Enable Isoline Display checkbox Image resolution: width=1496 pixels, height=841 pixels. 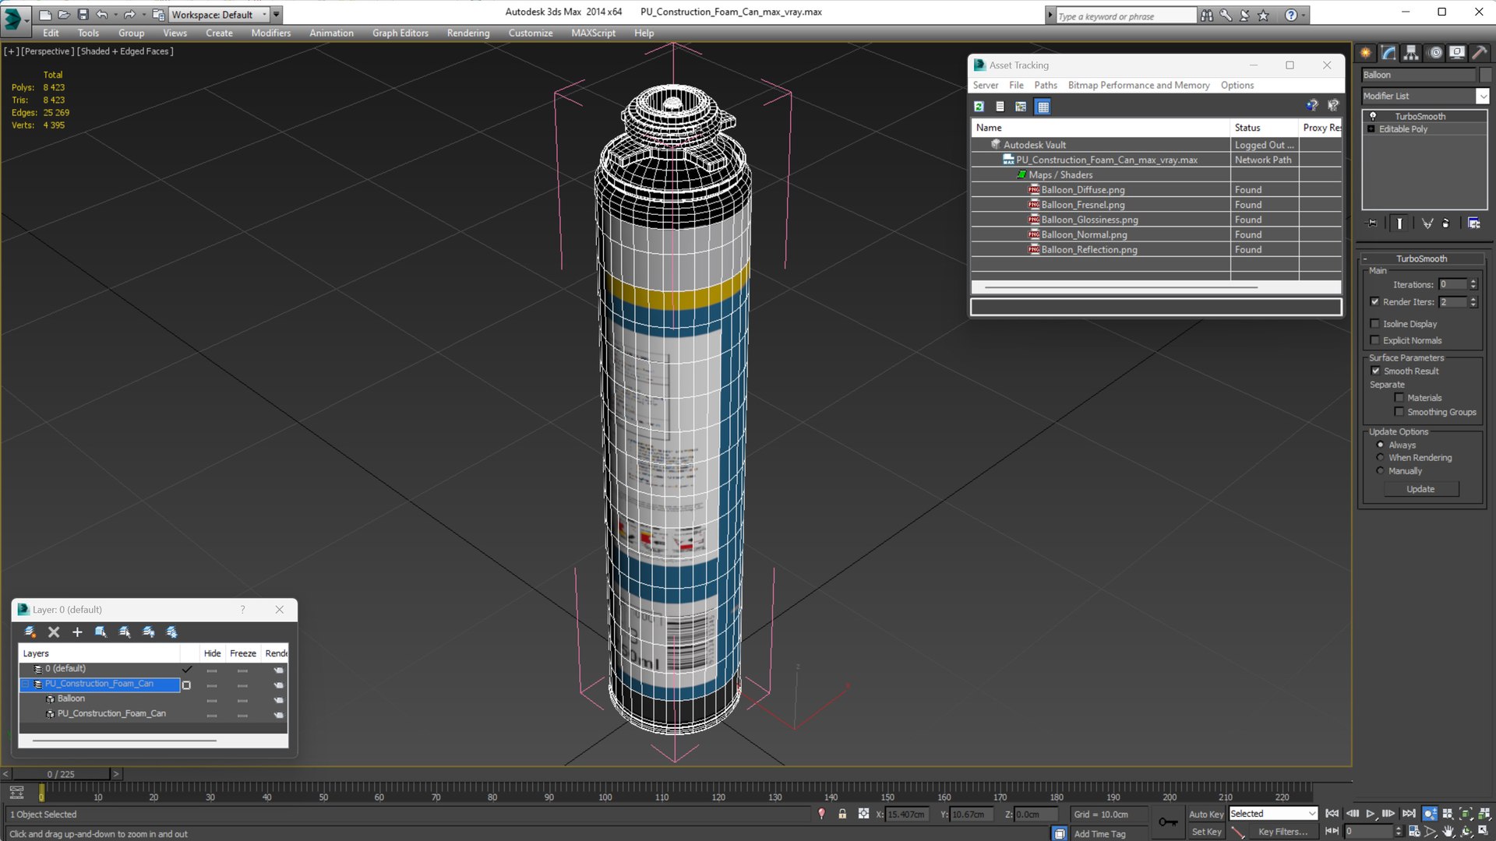[x=1375, y=324]
